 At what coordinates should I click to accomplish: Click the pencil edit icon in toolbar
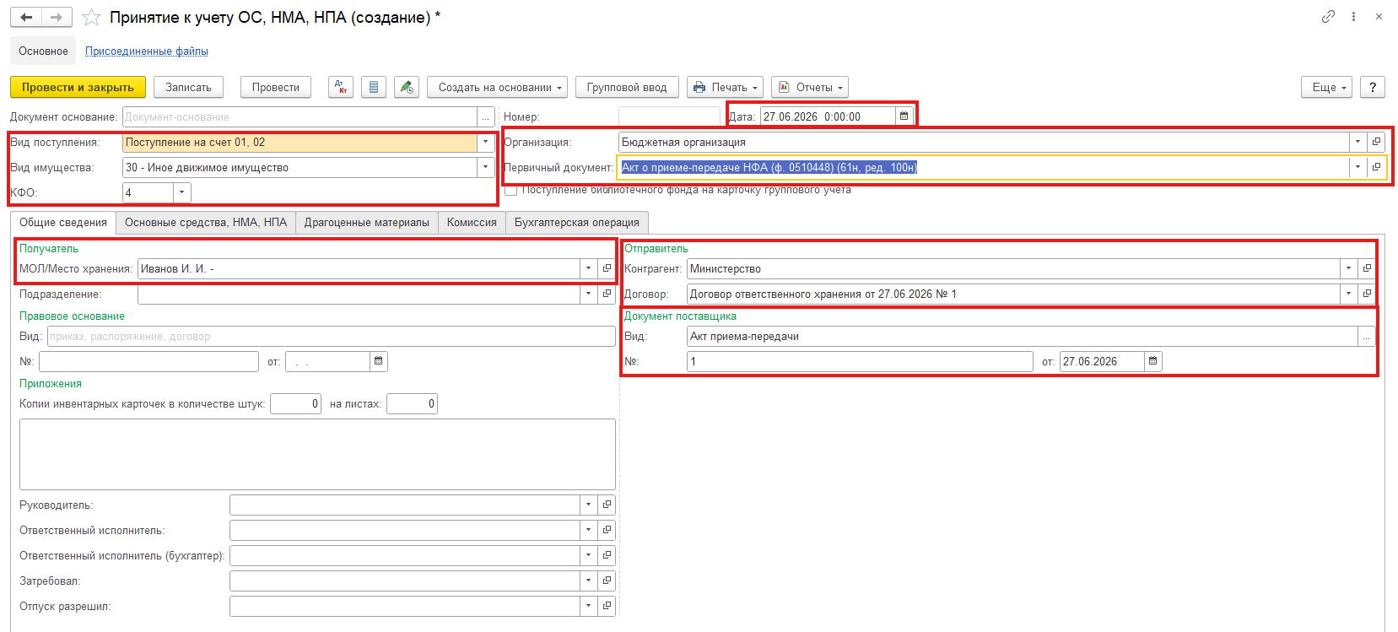(407, 87)
